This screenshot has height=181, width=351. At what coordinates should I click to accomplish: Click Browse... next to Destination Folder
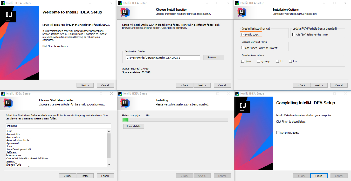[x=213, y=58]
